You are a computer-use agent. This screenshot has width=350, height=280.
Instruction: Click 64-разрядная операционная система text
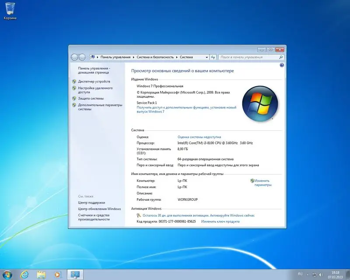click(x=205, y=159)
